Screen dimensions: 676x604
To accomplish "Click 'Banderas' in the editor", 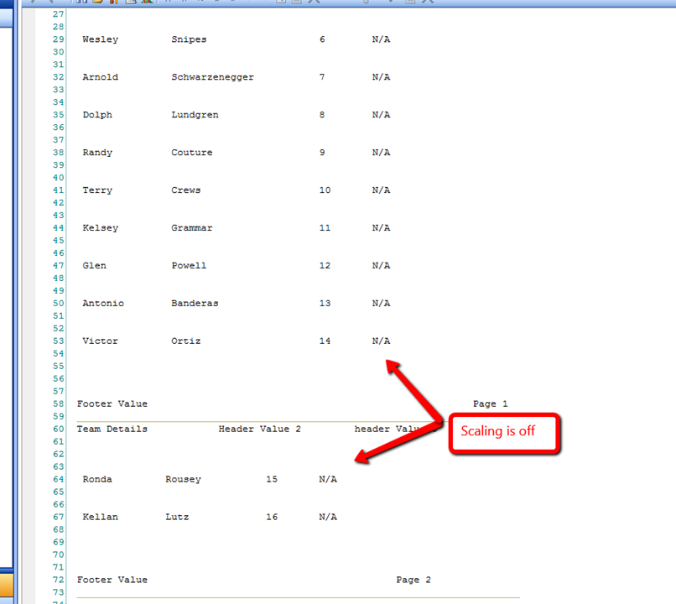I will pos(195,304).
